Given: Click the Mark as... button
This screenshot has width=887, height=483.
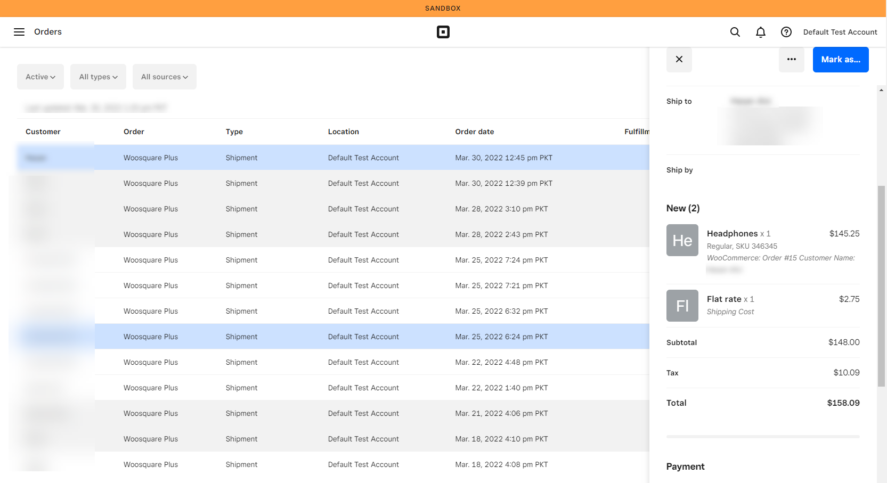Looking at the screenshot, I should tap(841, 59).
